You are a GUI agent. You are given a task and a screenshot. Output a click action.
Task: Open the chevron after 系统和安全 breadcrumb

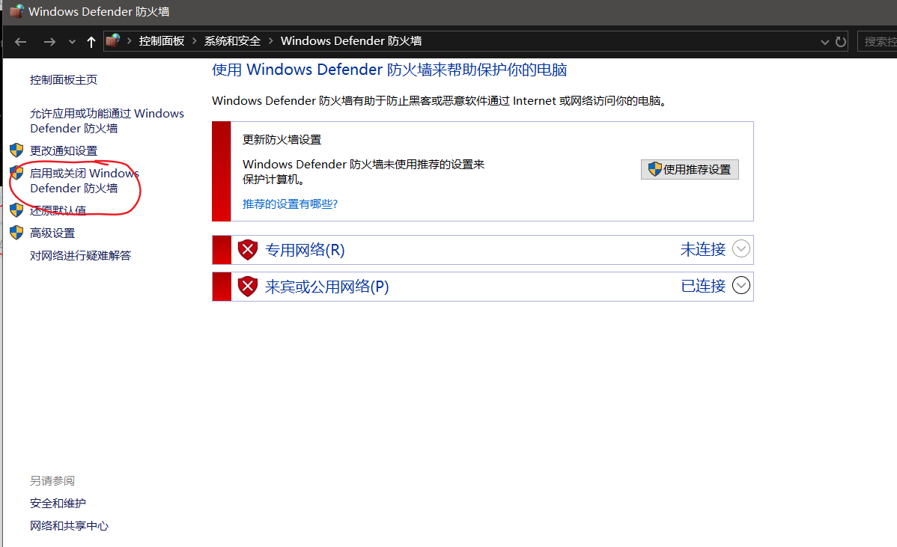[x=270, y=41]
